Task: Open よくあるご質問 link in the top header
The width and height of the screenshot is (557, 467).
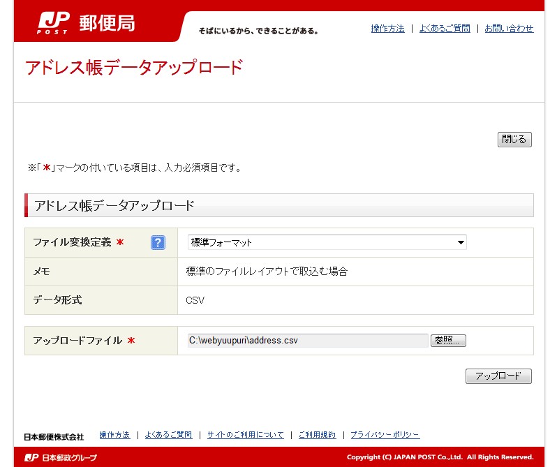Action: 445,29
